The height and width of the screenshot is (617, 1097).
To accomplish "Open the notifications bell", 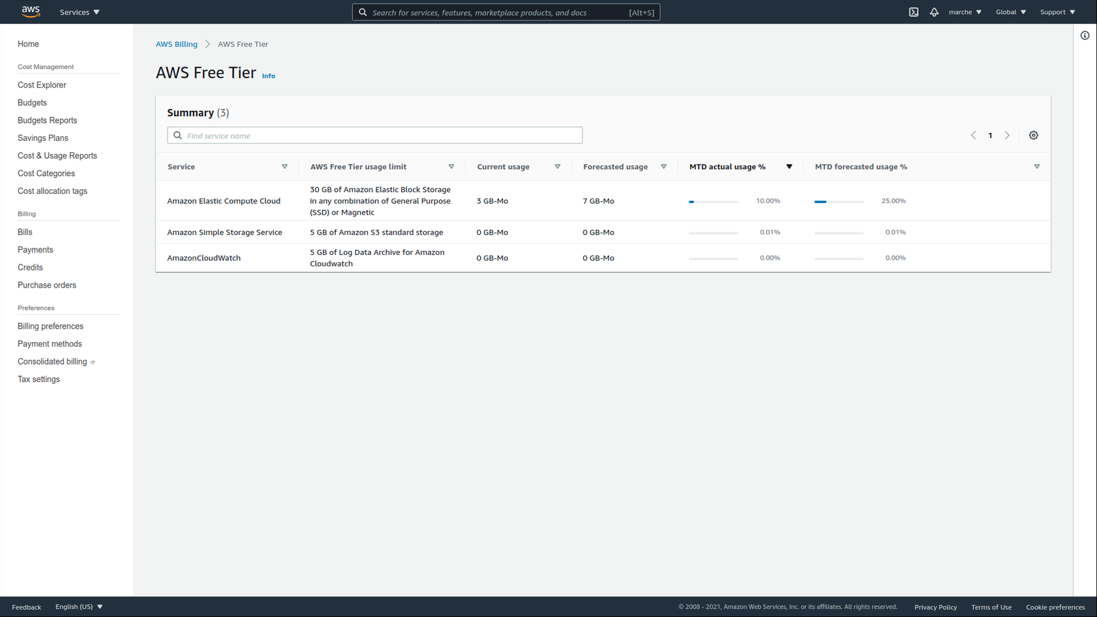I will click(934, 12).
